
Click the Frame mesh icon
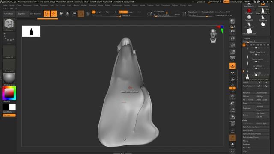click(x=232, y=97)
